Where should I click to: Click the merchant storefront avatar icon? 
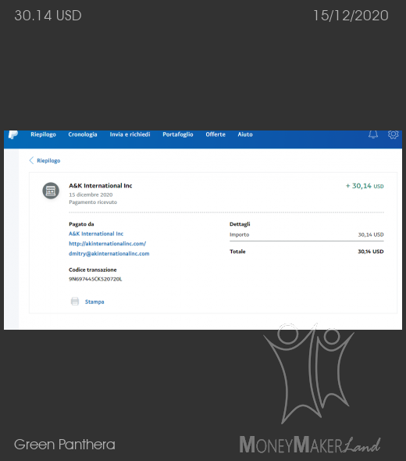[51, 191]
